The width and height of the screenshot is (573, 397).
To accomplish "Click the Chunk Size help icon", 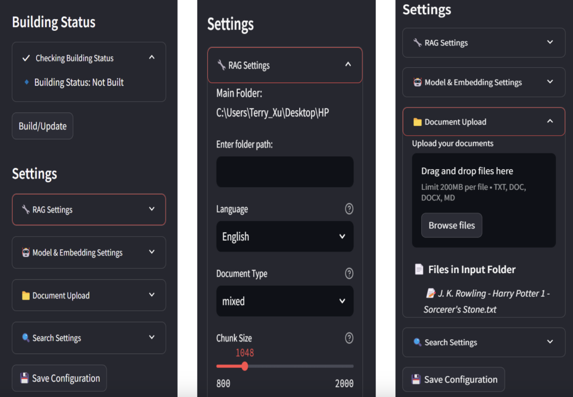I will (x=349, y=338).
